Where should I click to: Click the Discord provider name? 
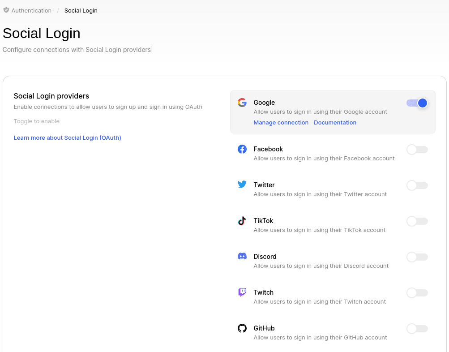pos(265,257)
